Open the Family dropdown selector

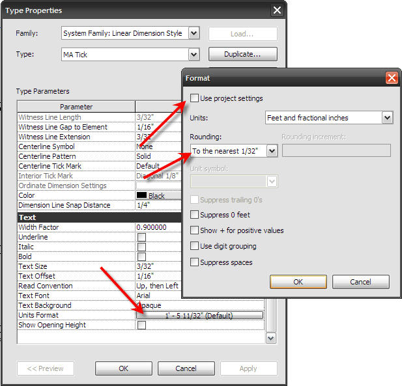click(x=194, y=33)
